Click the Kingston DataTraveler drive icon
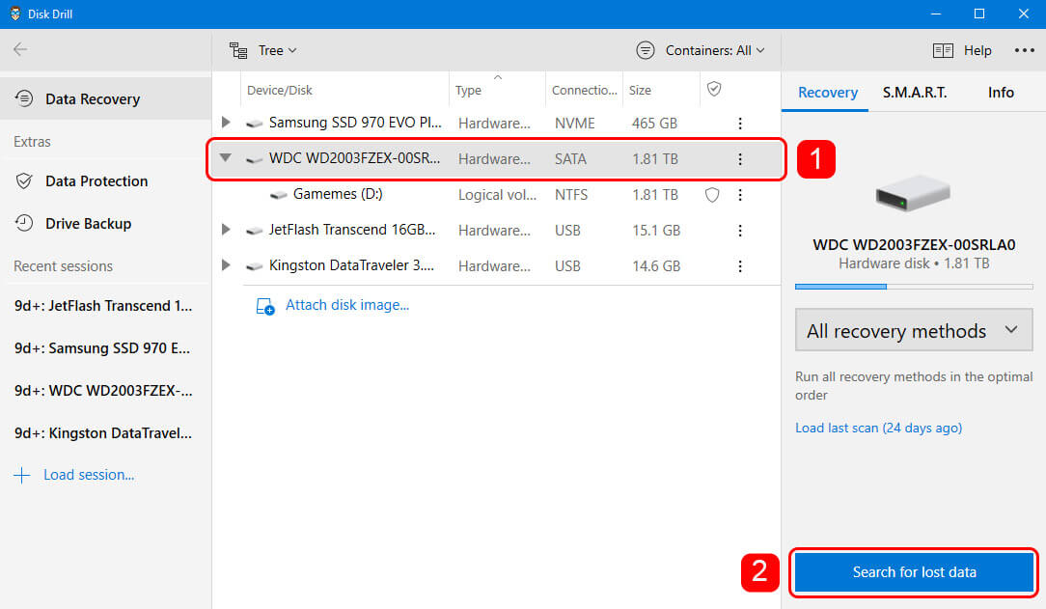1046x609 pixels. (x=254, y=266)
